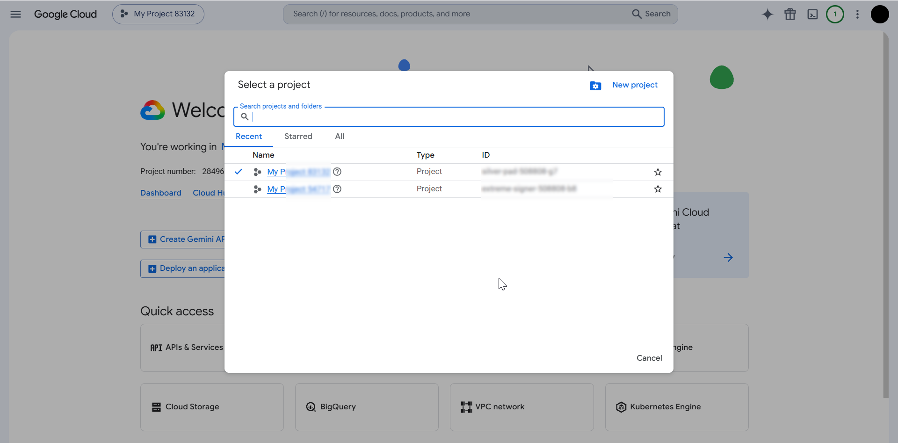Click project icon in the second row

click(x=257, y=189)
